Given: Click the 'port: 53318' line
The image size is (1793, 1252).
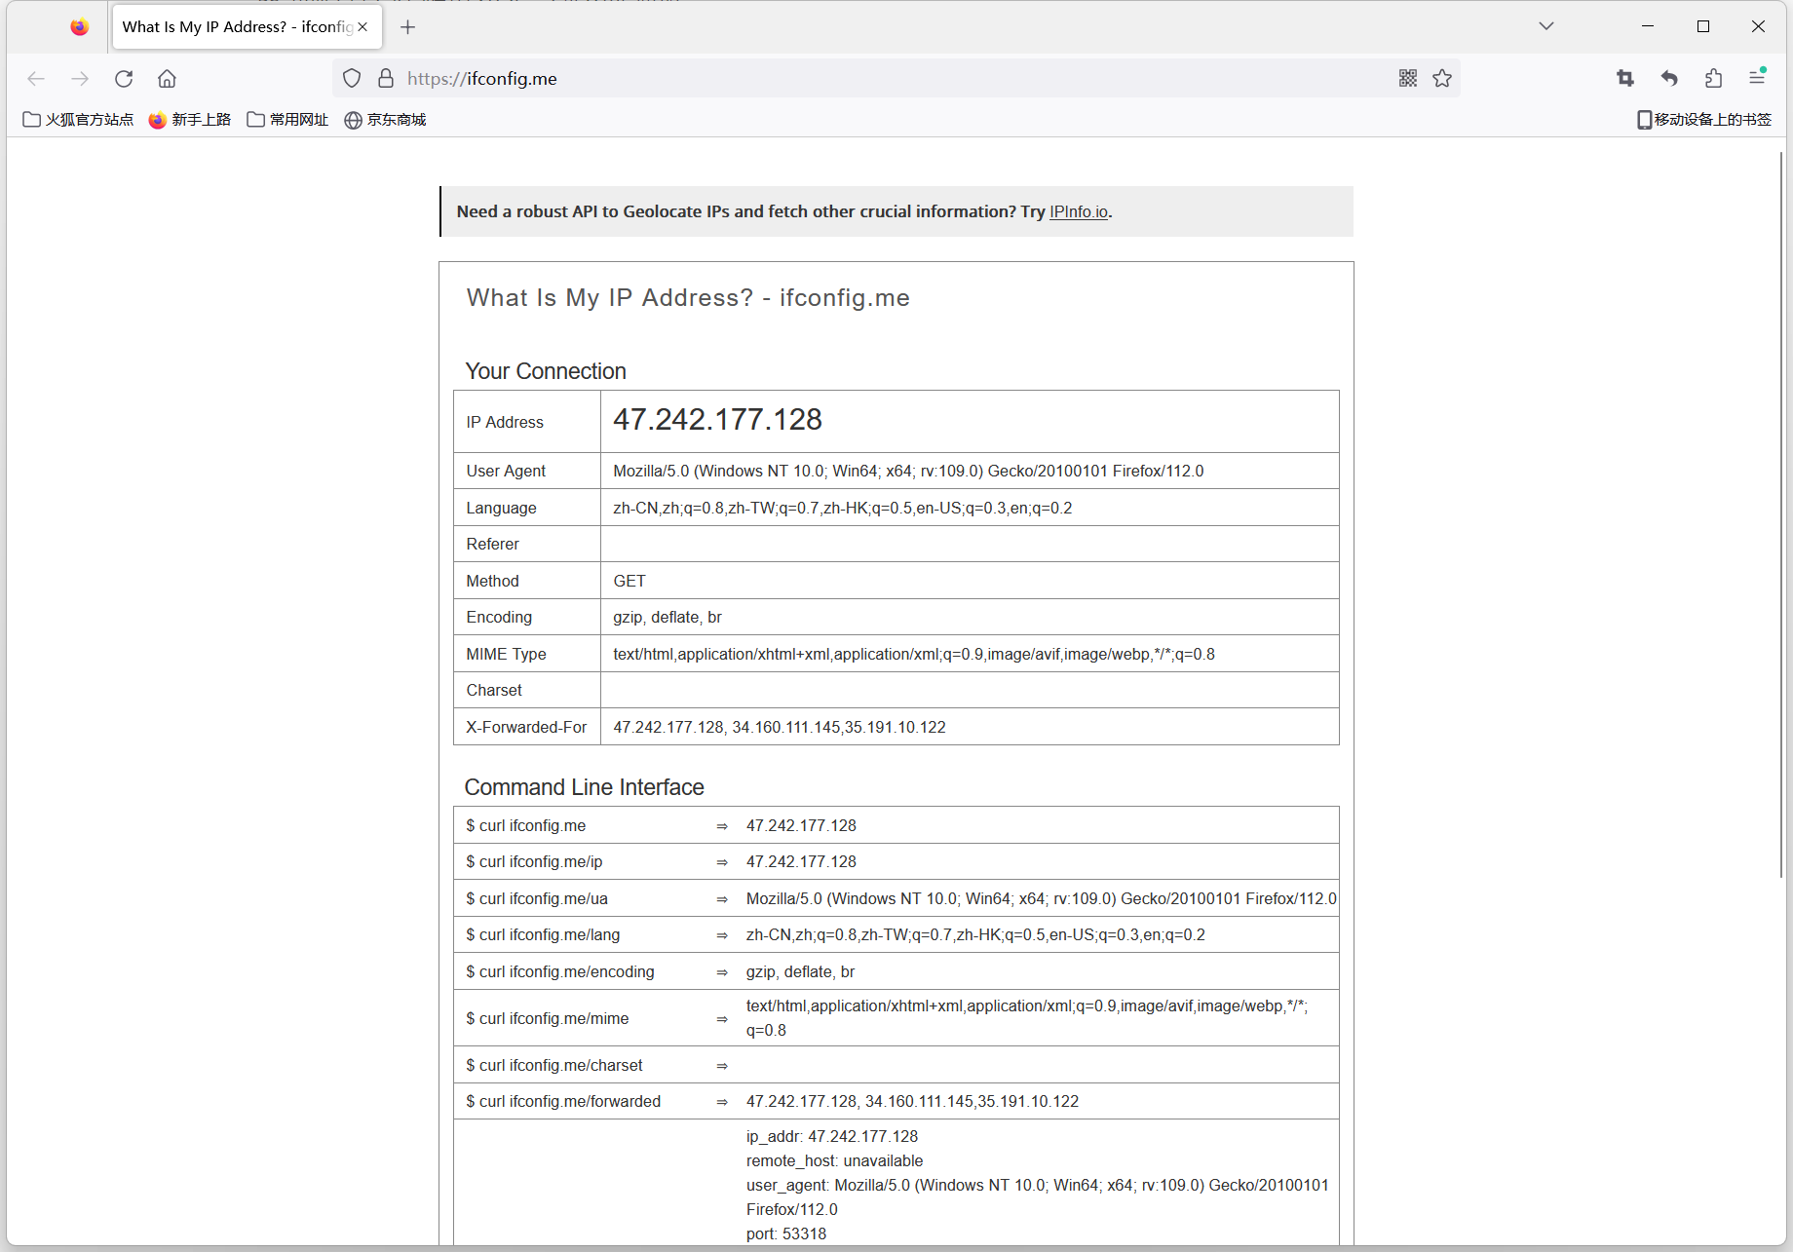Looking at the screenshot, I should tap(786, 1234).
